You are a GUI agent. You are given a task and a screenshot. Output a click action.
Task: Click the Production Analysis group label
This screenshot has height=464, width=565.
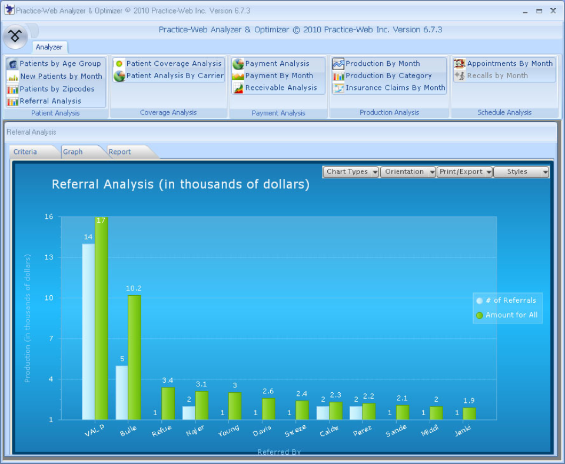389,112
